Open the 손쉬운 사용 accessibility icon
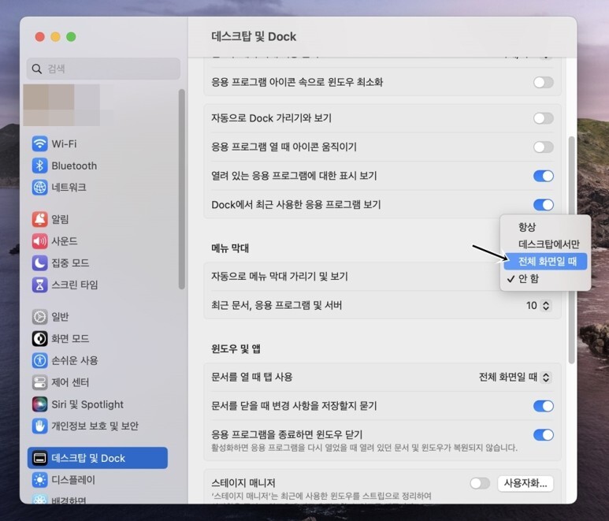 pos(39,360)
